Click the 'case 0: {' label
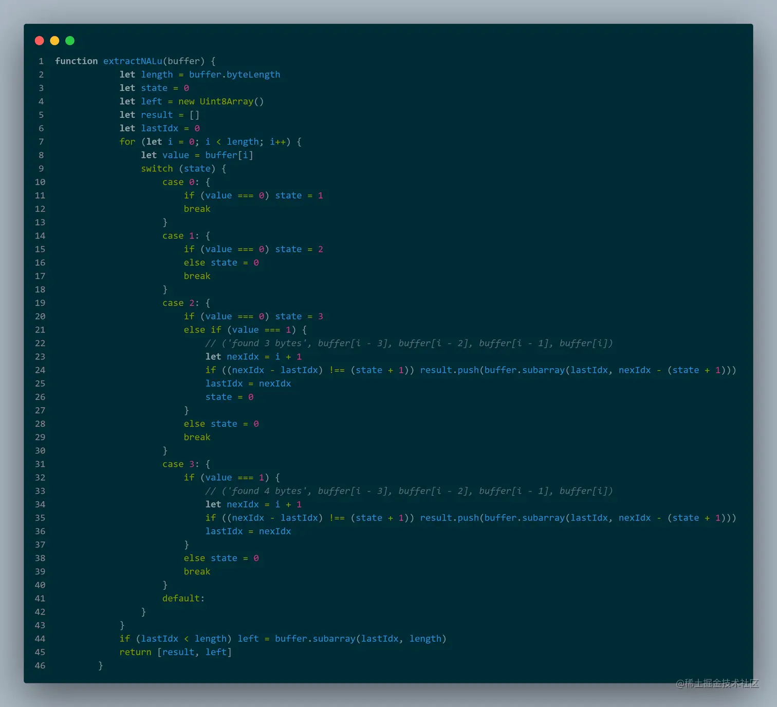 pos(186,182)
